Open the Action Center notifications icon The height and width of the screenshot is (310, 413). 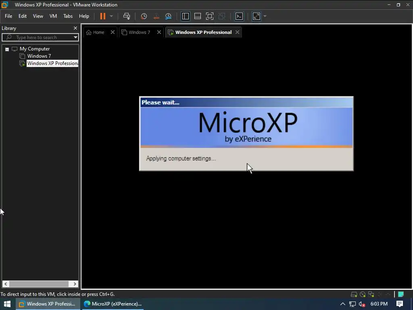click(x=400, y=304)
